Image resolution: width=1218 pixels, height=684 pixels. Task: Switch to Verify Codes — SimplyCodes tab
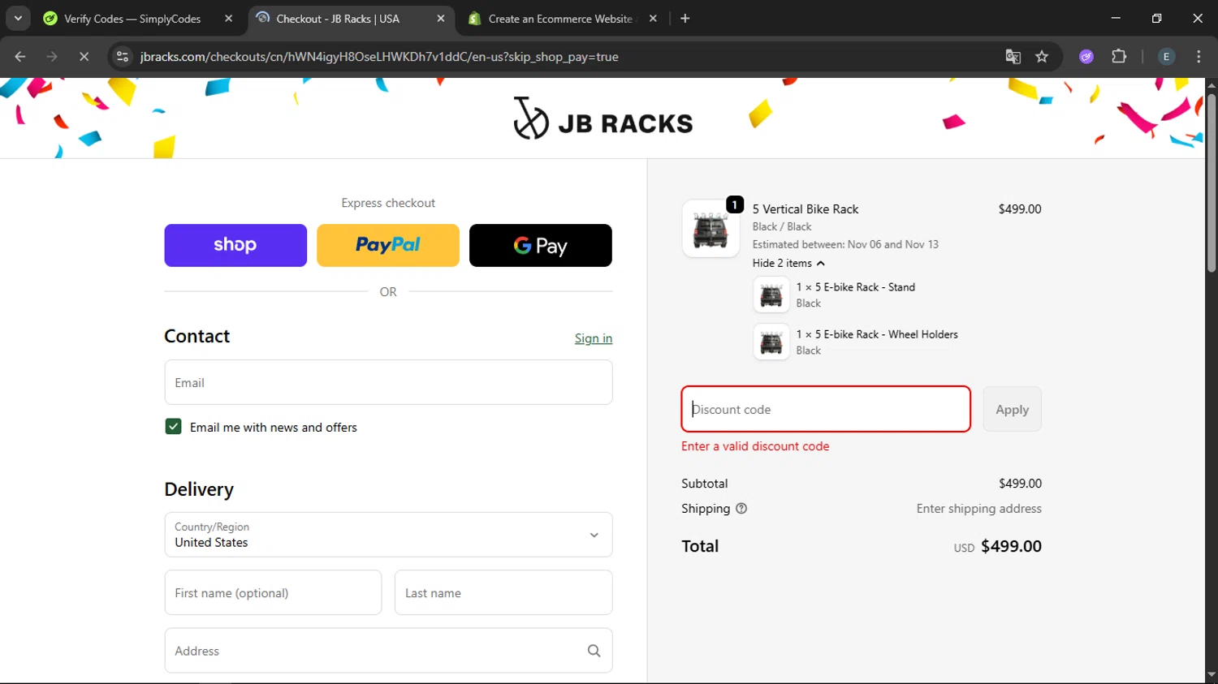132,19
